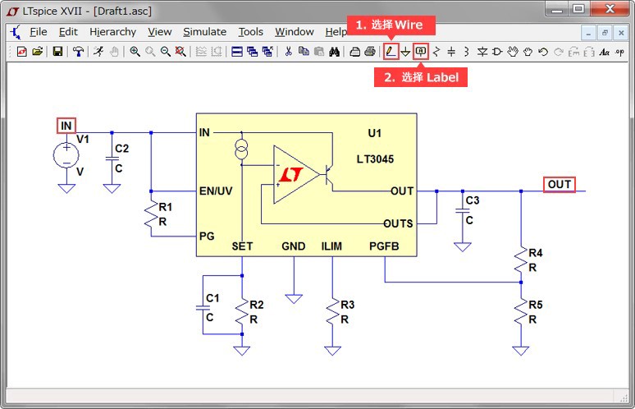Click the LT3045 component U1 label
This screenshot has height=409, width=635.
pos(374,133)
